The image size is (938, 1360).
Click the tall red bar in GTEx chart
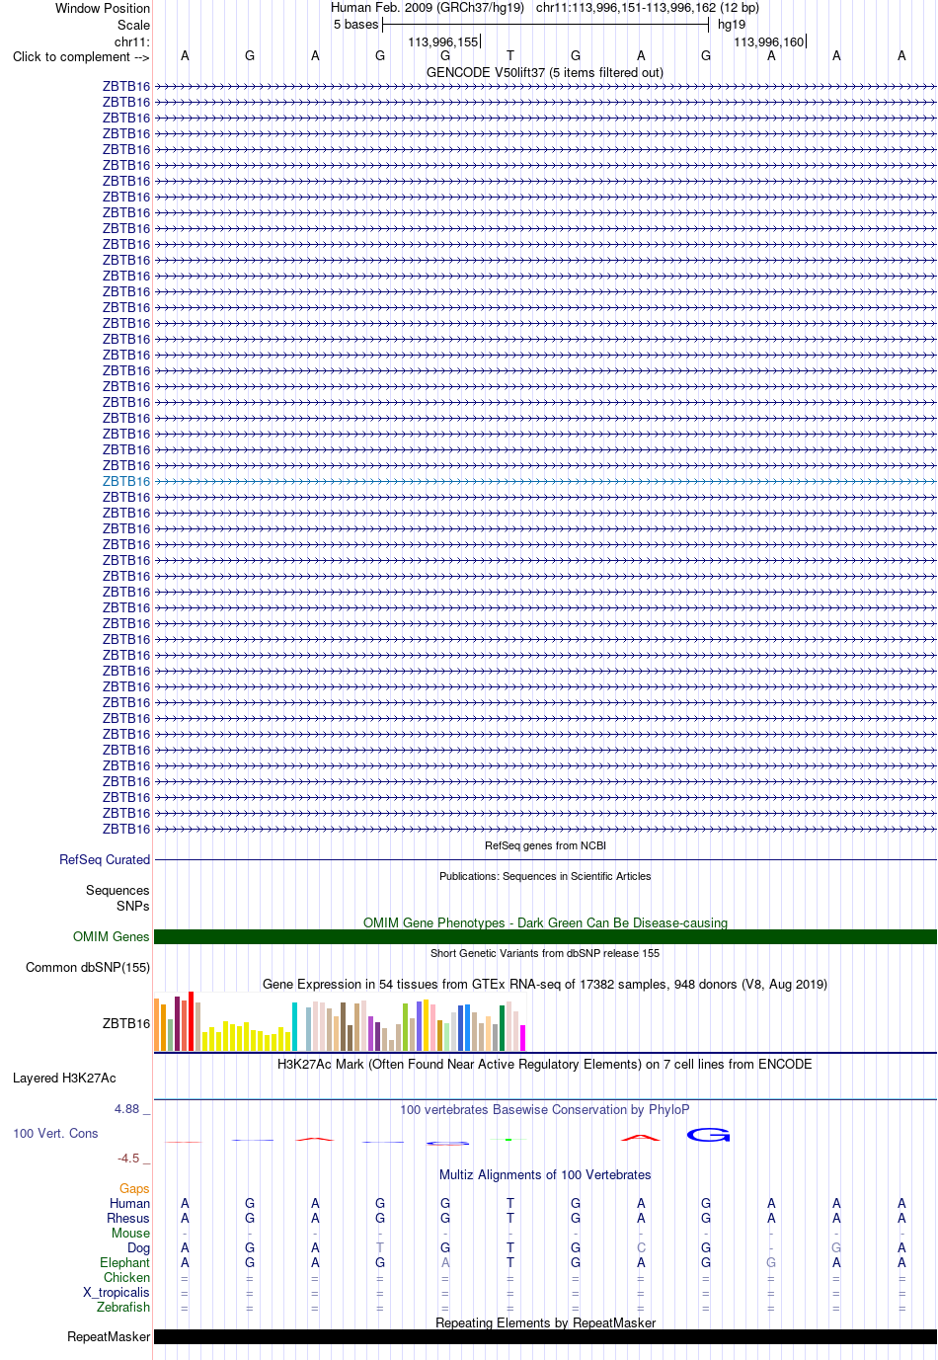pos(192,1021)
